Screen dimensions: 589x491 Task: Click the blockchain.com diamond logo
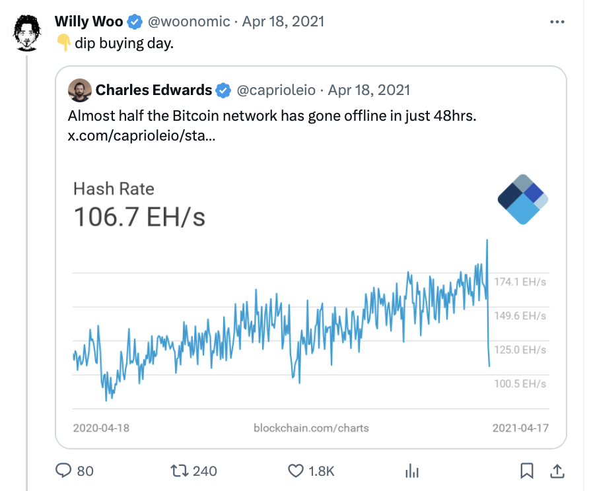(x=523, y=199)
